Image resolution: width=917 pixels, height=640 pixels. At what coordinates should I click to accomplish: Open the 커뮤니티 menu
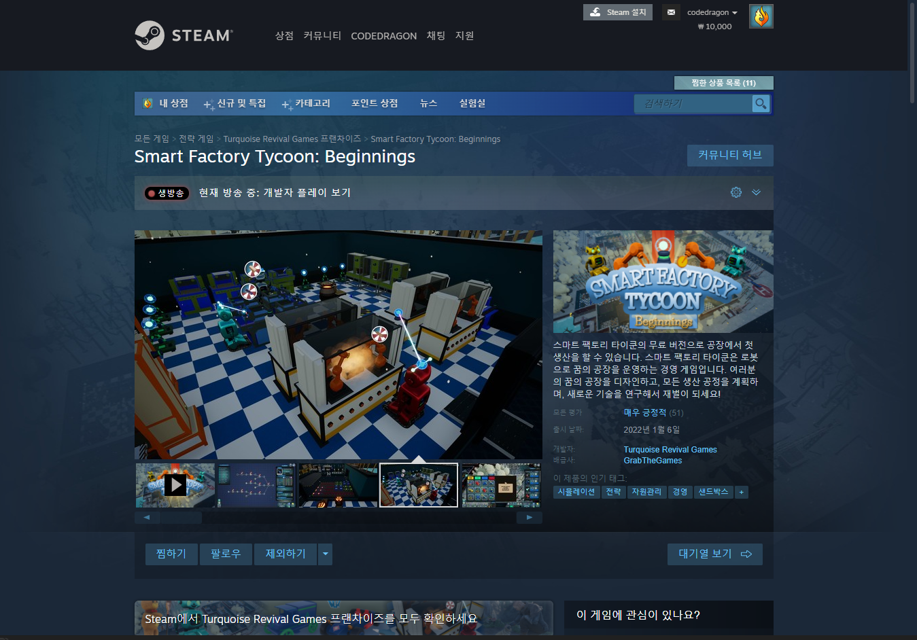tap(322, 36)
